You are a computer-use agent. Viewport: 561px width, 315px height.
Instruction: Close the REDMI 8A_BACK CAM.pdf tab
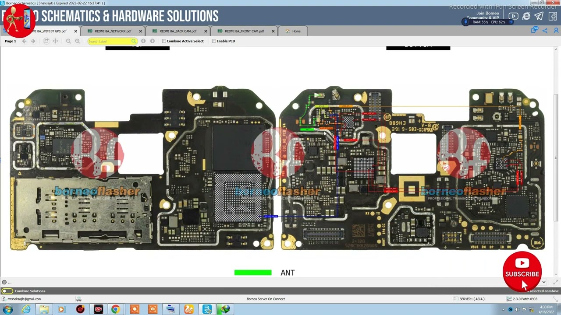pos(205,31)
